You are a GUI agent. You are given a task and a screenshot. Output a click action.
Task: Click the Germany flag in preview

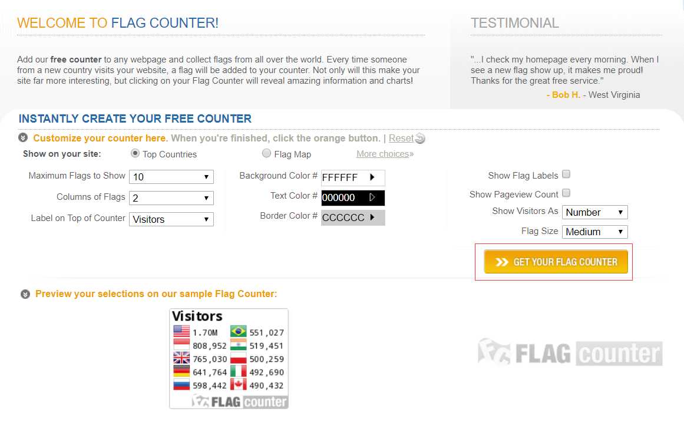pyautogui.click(x=181, y=371)
